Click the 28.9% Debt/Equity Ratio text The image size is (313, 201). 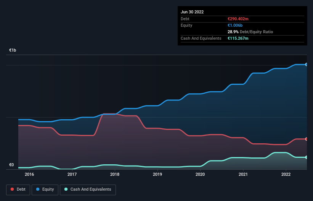(250, 32)
